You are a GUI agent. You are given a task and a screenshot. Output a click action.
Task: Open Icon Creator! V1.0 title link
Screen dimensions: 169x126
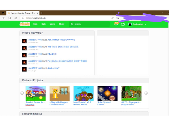click(x=82, y=102)
